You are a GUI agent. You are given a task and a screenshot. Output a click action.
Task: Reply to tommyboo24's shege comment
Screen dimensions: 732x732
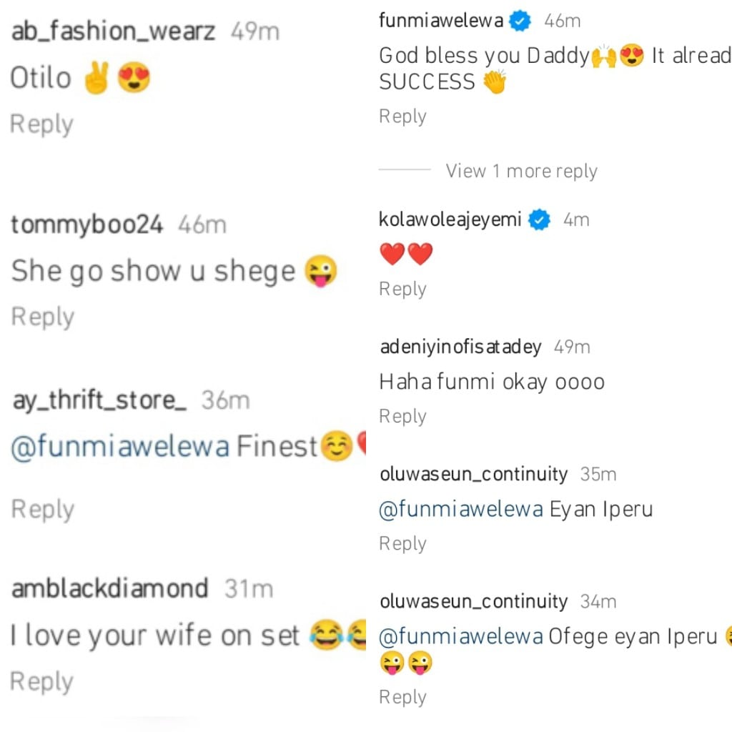(42, 317)
